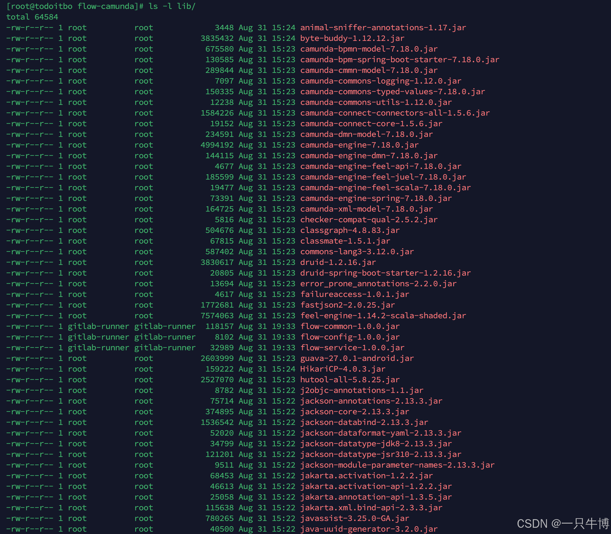The height and width of the screenshot is (534, 611).
Task: Click the CSDN watermark text
Action: tap(562, 524)
